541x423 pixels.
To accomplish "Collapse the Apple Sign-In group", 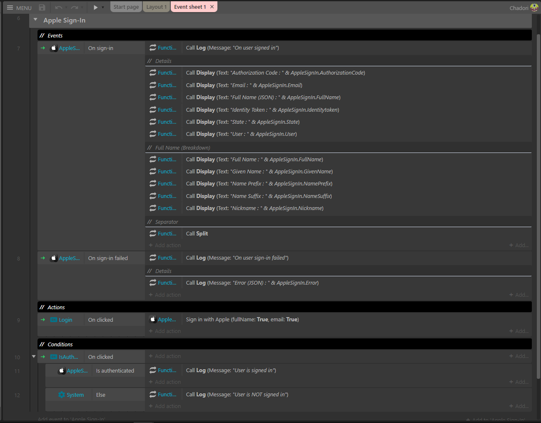I will 35,19.
